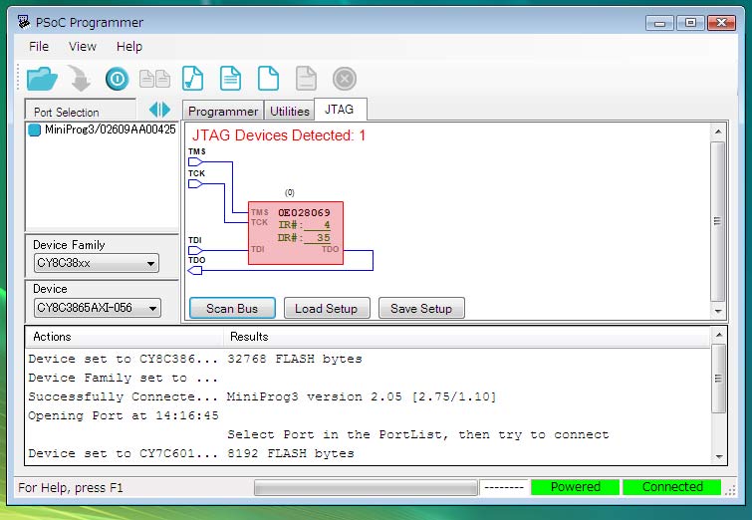Click the JTAG panel scroll down arrow
Viewport: 752px width, 520px height.
click(718, 312)
